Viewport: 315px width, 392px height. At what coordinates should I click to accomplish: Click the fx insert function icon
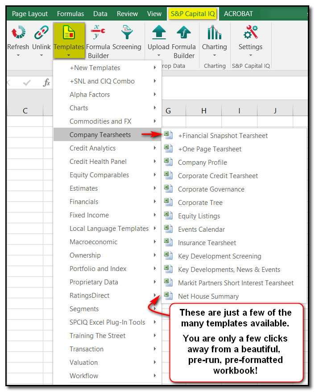click(46, 83)
